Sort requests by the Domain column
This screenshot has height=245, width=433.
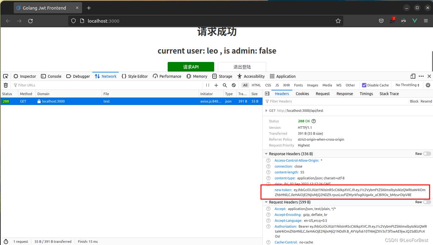point(69,94)
